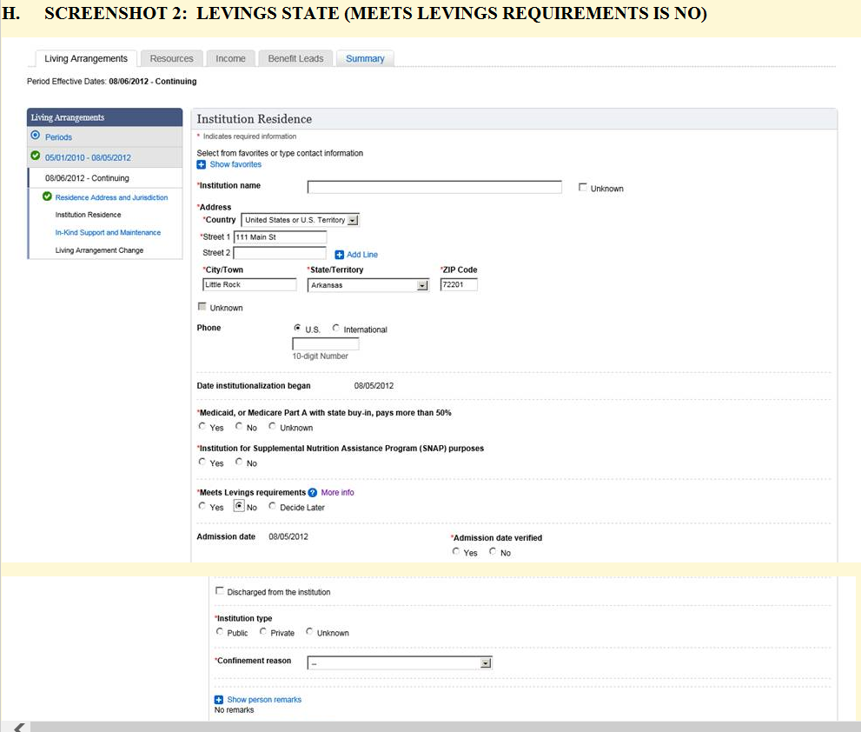
Task: Switch to the Resources tab
Action: [171, 58]
